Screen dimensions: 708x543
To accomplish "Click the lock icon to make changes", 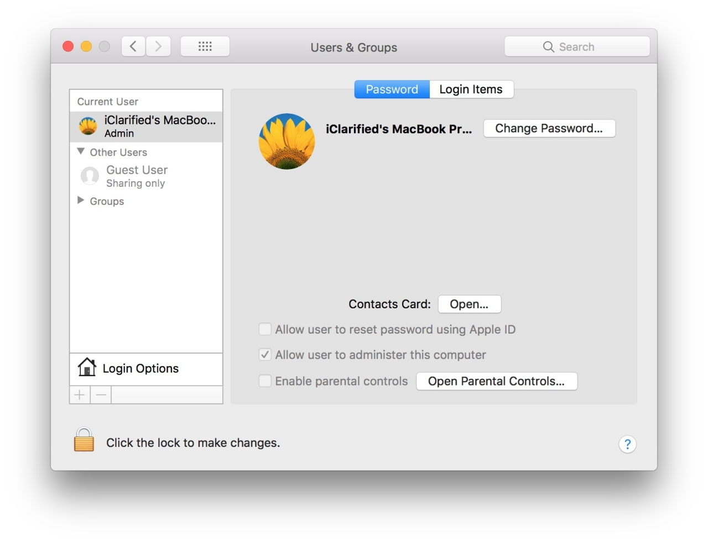I will (84, 440).
